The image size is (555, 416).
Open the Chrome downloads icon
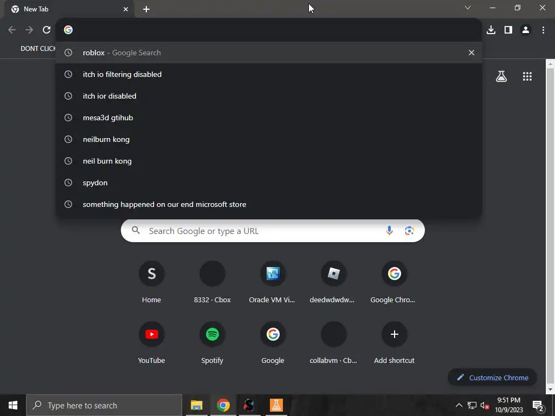[x=491, y=30]
